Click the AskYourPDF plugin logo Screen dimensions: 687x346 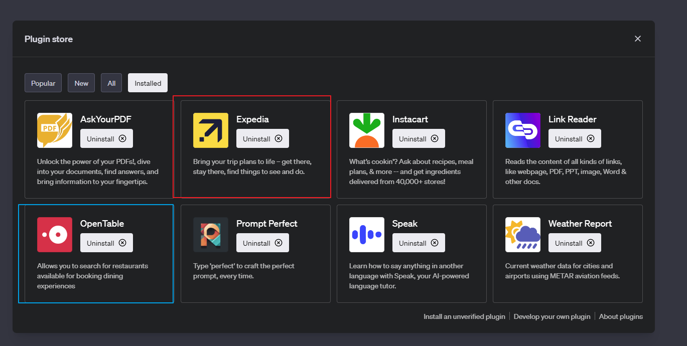(55, 130)
